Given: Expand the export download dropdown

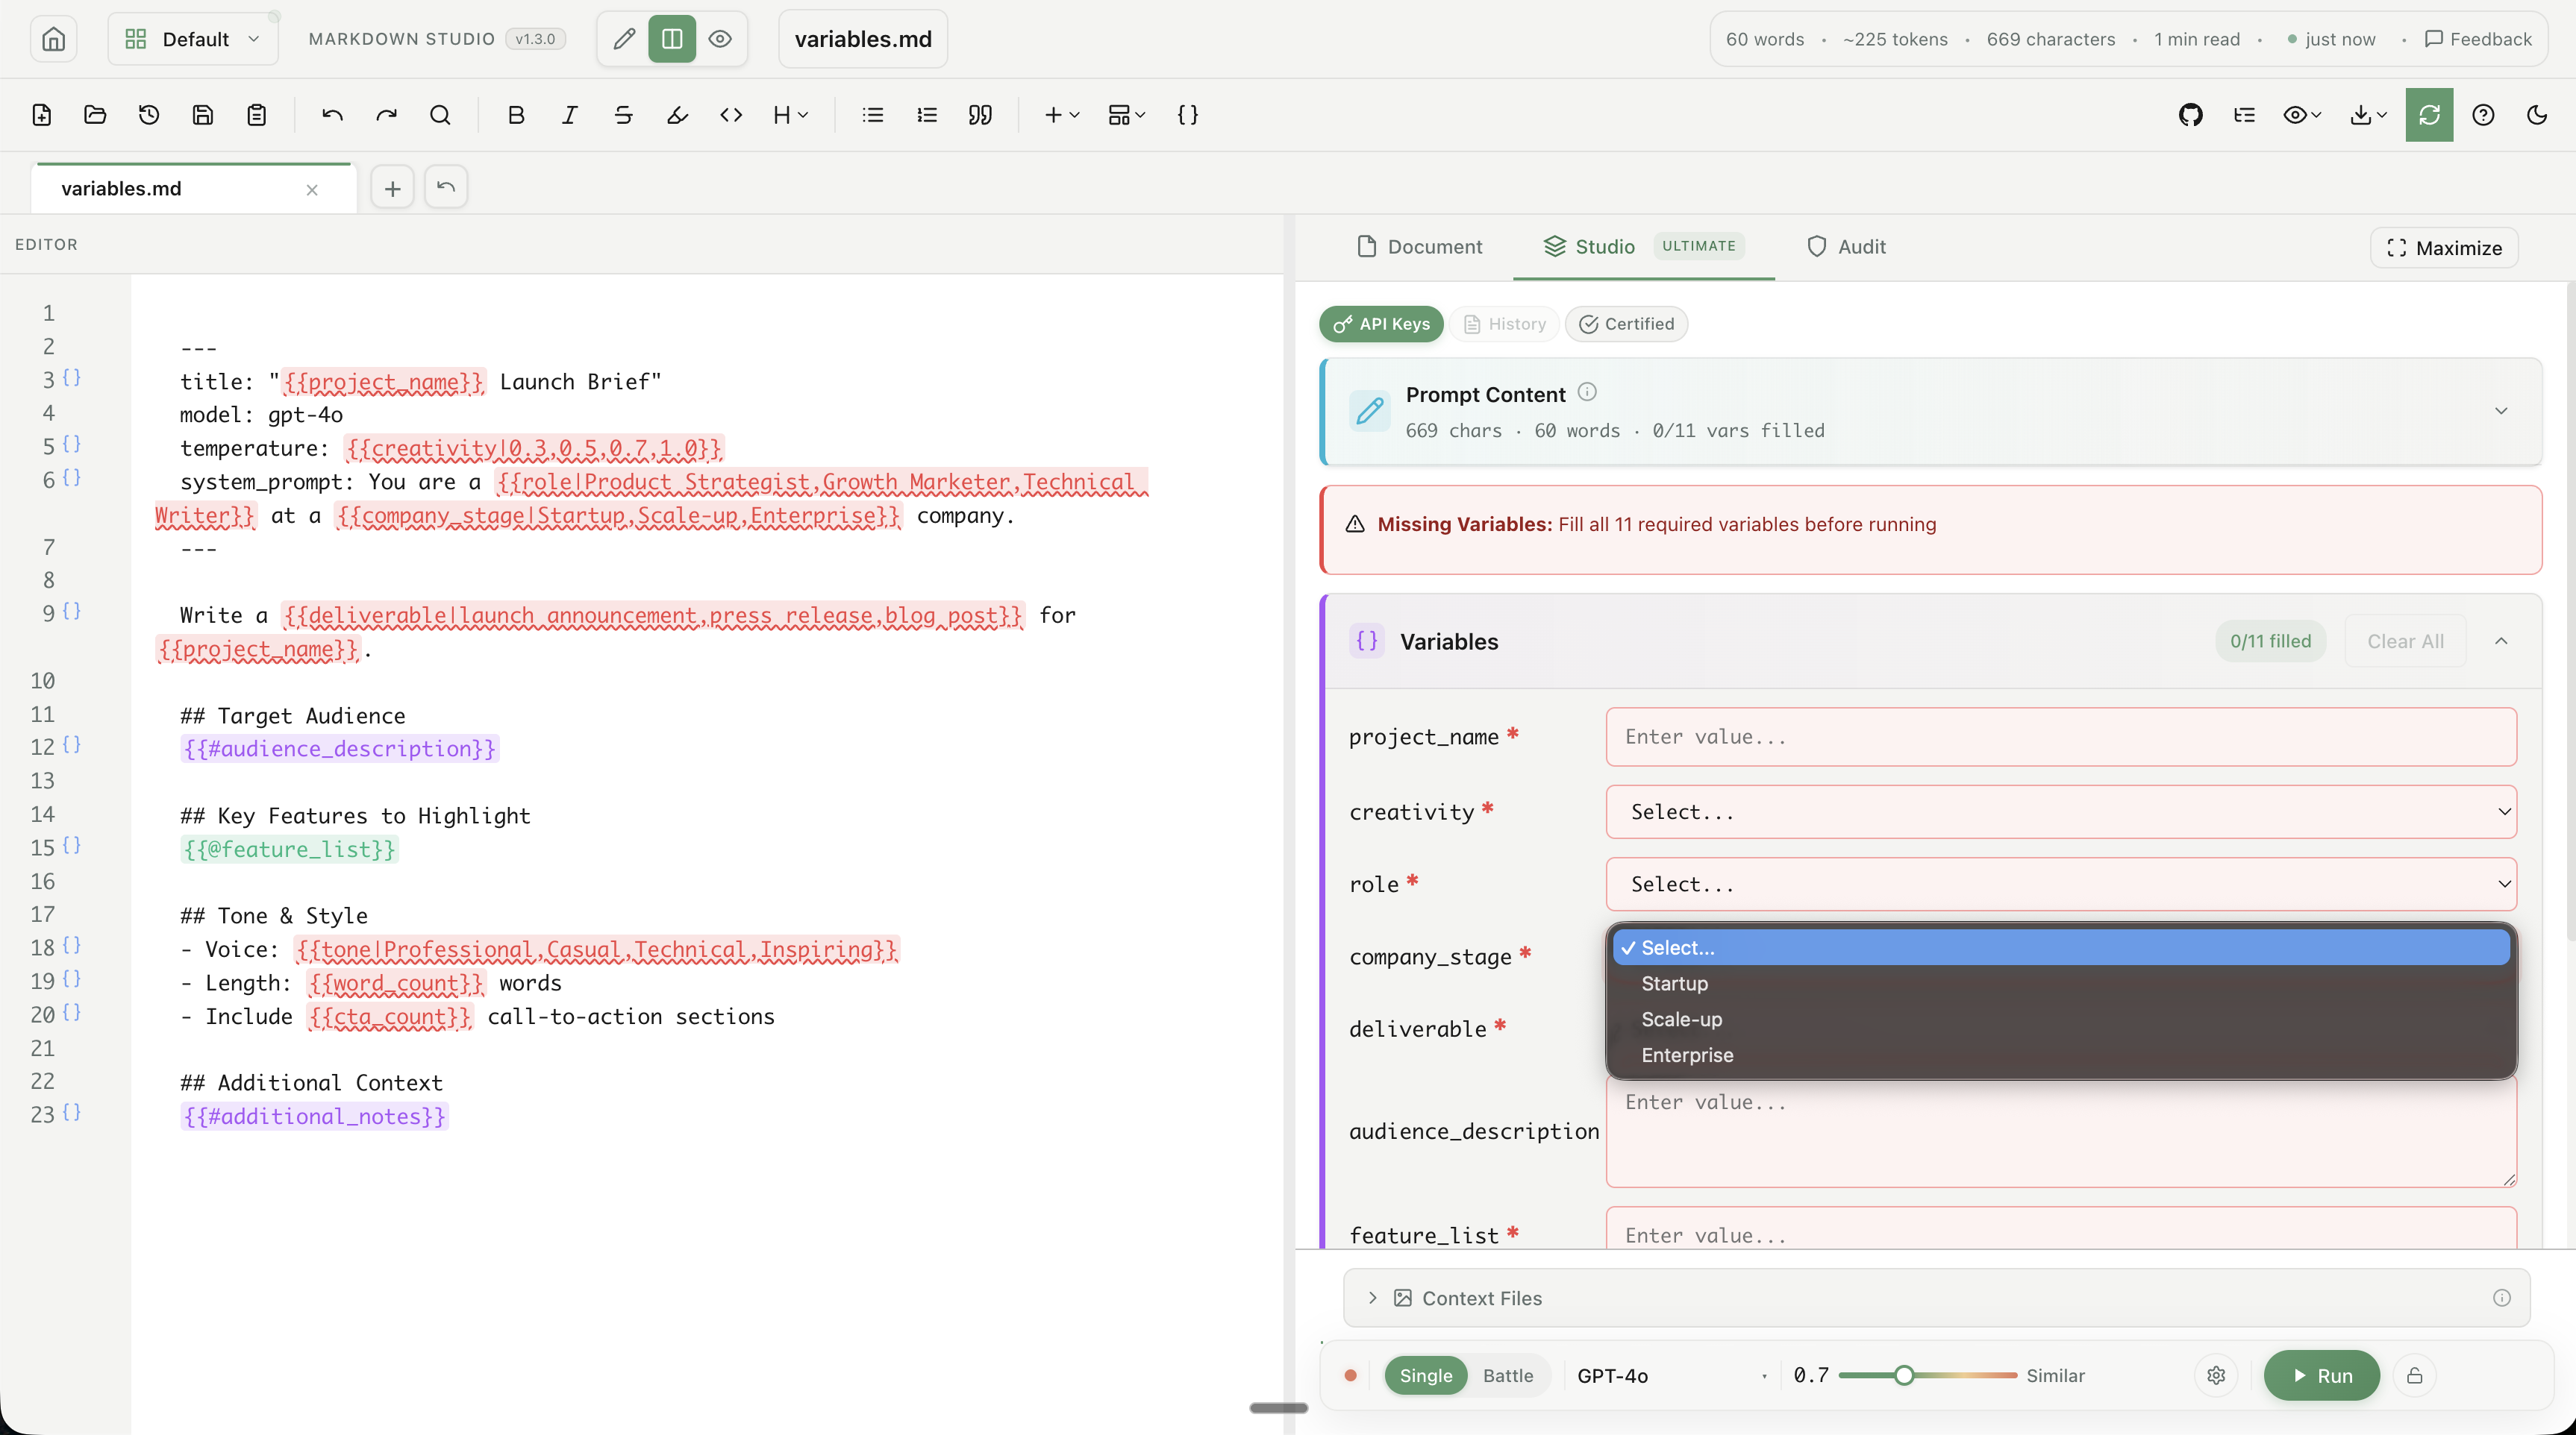Looking at the screenshot, I should coord(2366,115).
